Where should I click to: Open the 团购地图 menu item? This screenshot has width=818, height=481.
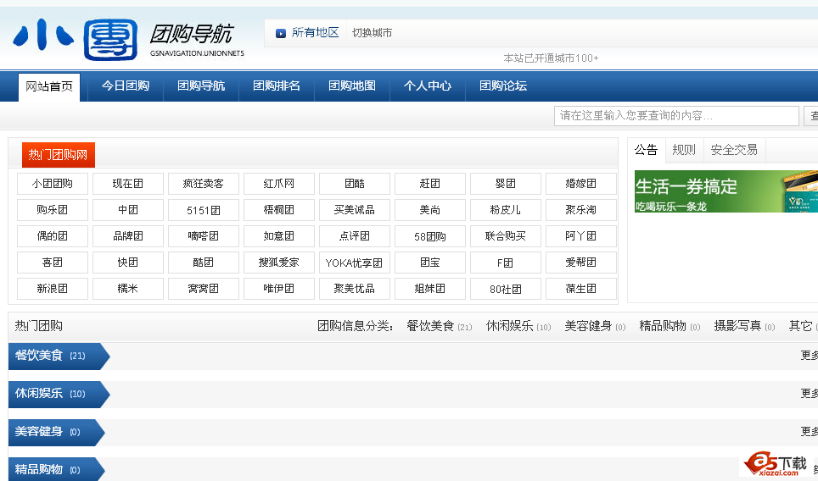[352, 86]
